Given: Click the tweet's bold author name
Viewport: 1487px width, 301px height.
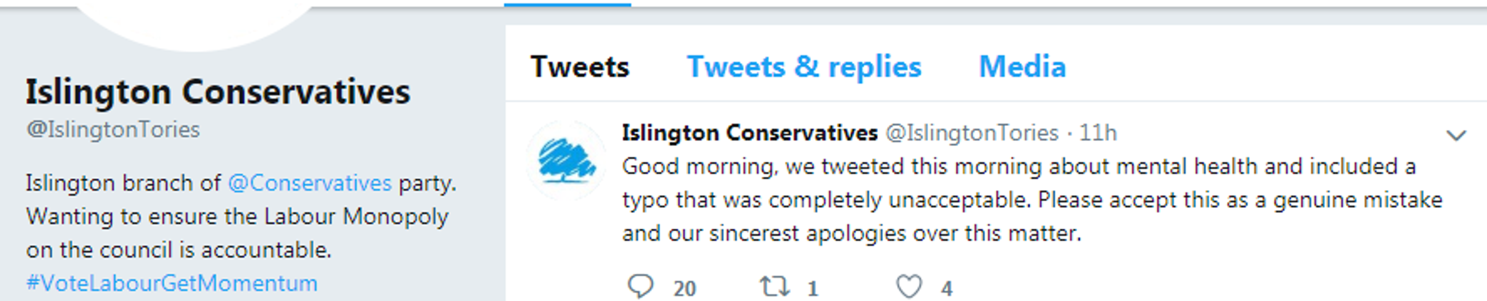Looking at the screenshot, I should (749, 133).
